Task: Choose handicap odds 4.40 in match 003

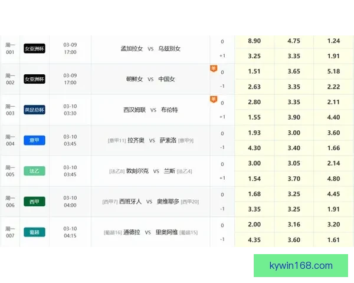Action: (333, 117)
